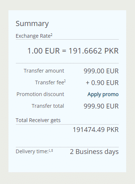The width and height of the screenshot is (135, 184).
Task: Click the Transfer fee label
Action: [x=50, y=82]
